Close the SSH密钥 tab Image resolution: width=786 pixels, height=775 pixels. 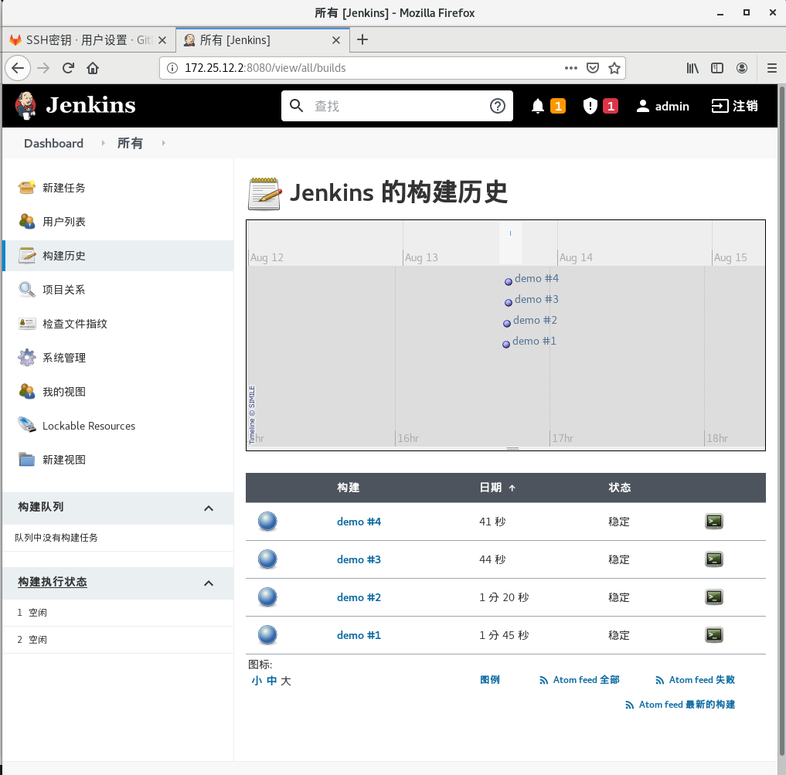[x=162, y=40]
